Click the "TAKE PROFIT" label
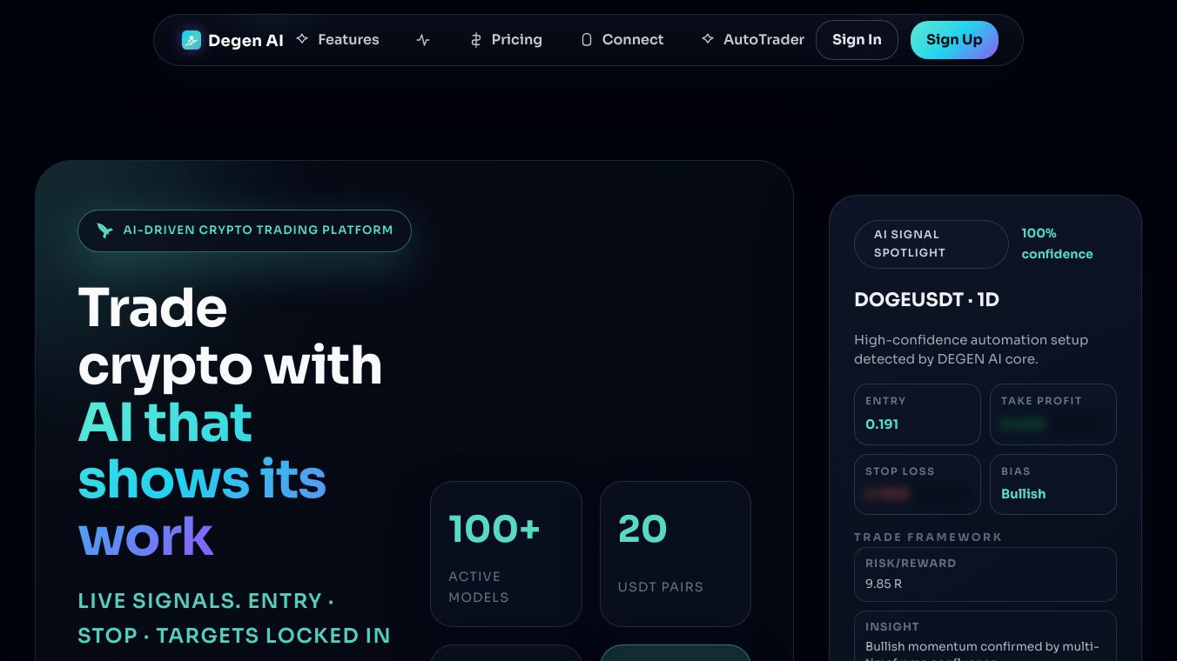This screenshot has width=1177, height=661. [x=1041, y=401]
